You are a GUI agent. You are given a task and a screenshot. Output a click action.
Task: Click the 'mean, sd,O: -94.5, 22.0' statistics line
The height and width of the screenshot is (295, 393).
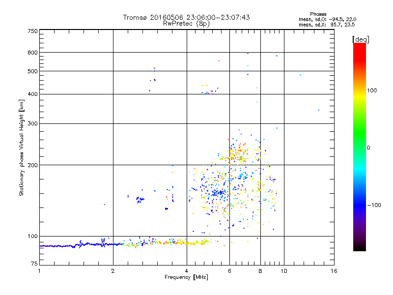pyautogui.click(x=327, y=19)
